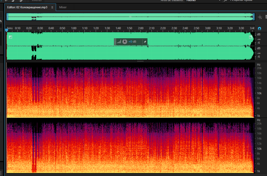Click the fade out handle on waveform
267x176 pixels.
point(251,37)
